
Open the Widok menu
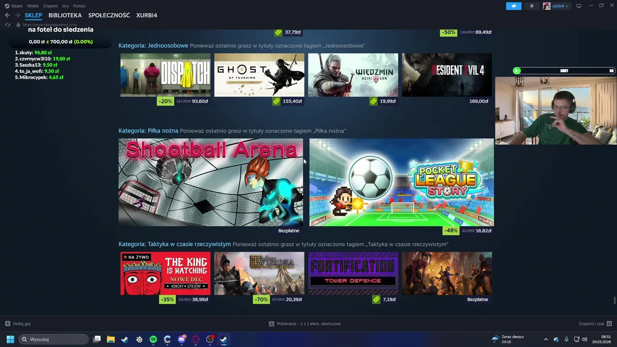33,6
